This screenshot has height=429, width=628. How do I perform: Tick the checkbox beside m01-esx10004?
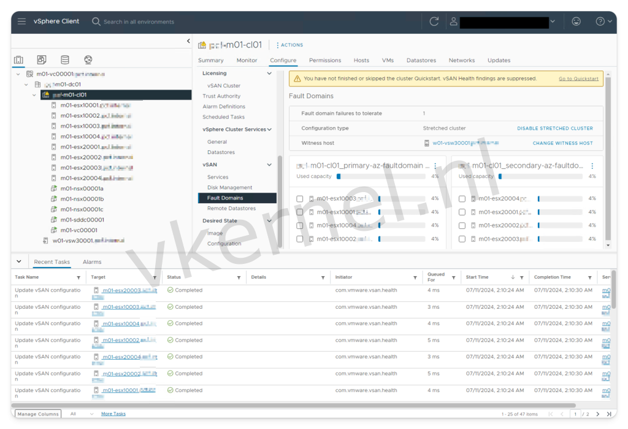coord(299,225)
